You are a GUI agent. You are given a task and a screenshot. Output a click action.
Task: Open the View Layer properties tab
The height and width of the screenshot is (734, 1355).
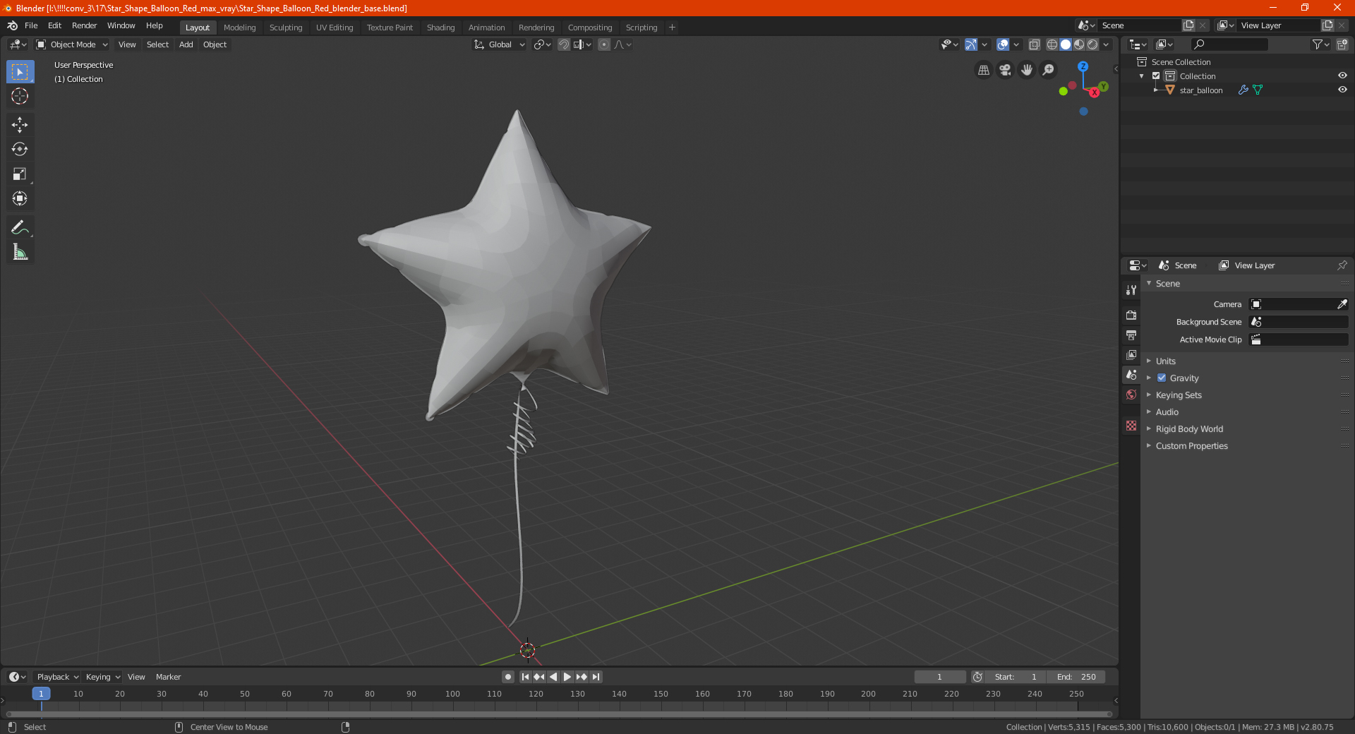1131,354
